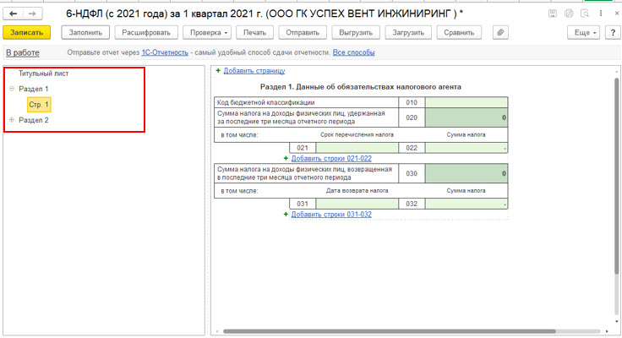Select Титульный лист in the tree

(x=44, y=74)
